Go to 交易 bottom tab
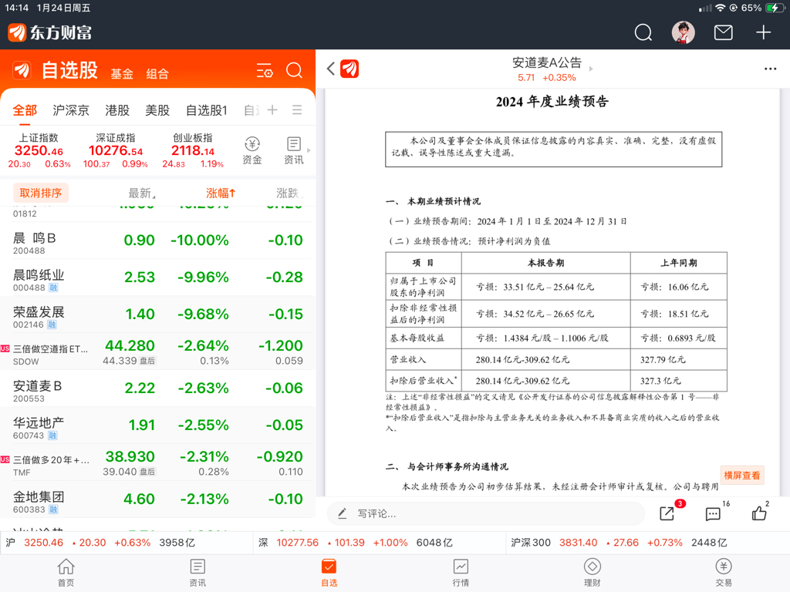Viewport: 790px width, 592px height. [x=724, y=573]
